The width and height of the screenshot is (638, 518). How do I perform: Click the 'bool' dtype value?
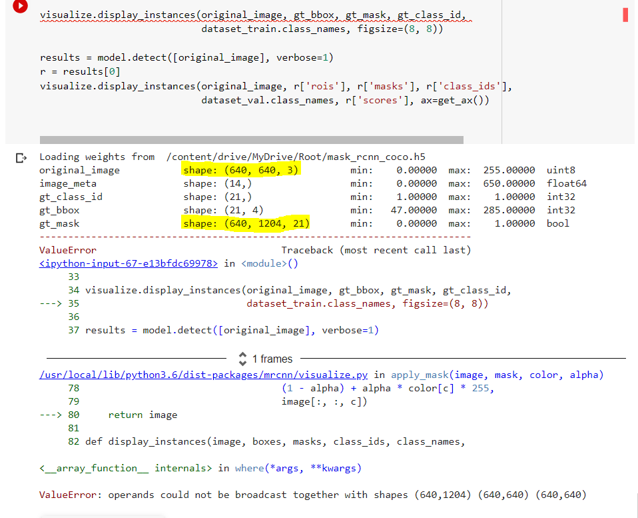pyautogui.click(x=558, y=223)
